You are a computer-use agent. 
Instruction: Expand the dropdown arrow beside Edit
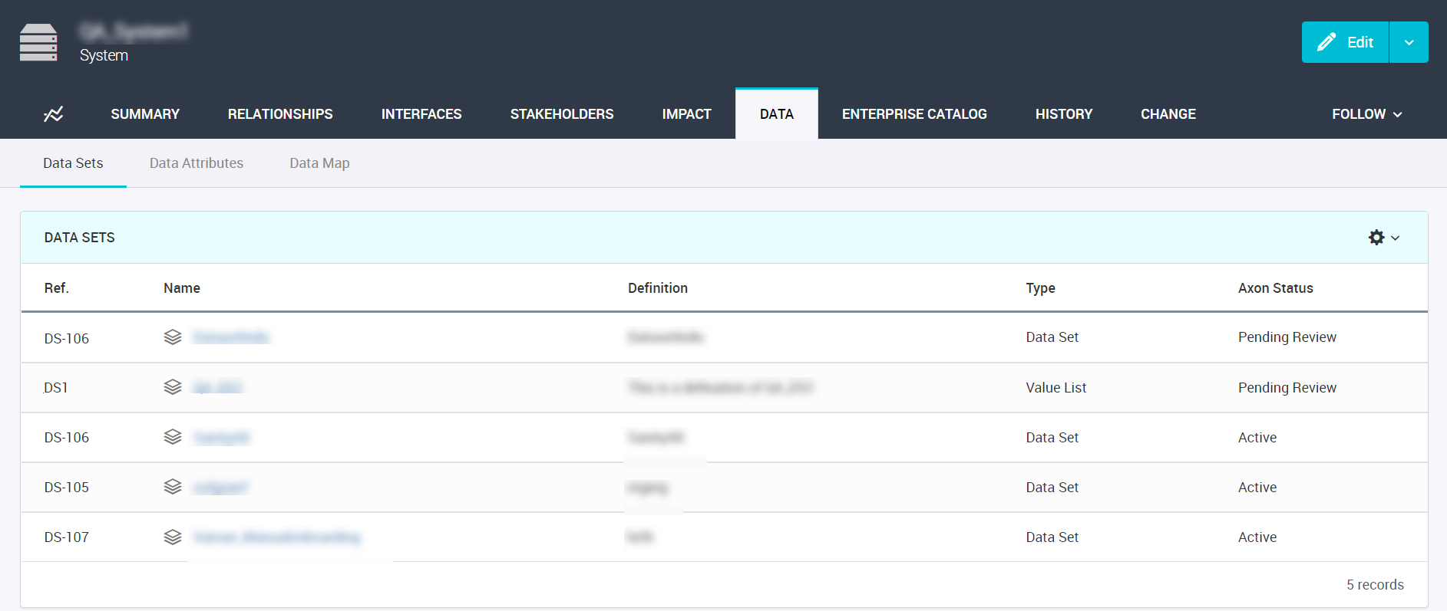[1409, 42]
